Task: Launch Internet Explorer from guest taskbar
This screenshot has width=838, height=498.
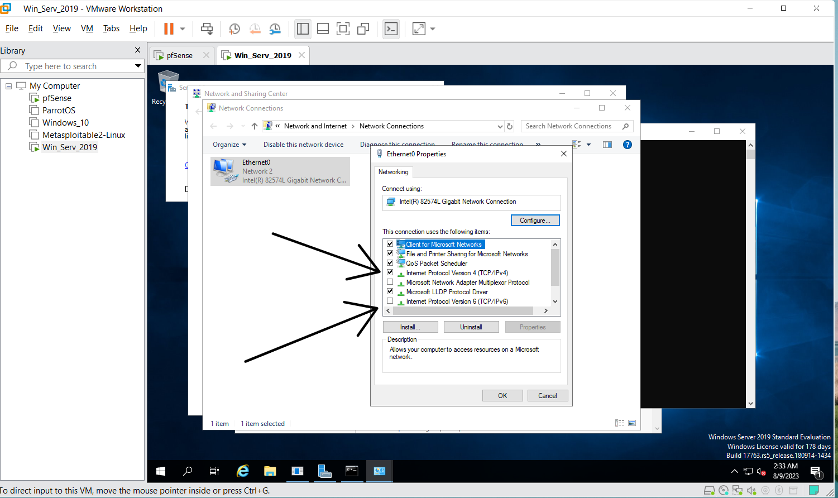Action: [243, 471]
